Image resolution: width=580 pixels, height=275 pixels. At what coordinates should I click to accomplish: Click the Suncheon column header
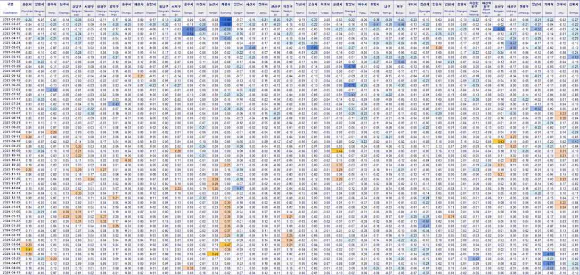click(337, 9)
